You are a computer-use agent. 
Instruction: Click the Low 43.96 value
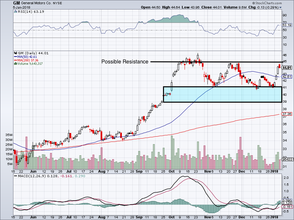(191, 7)
